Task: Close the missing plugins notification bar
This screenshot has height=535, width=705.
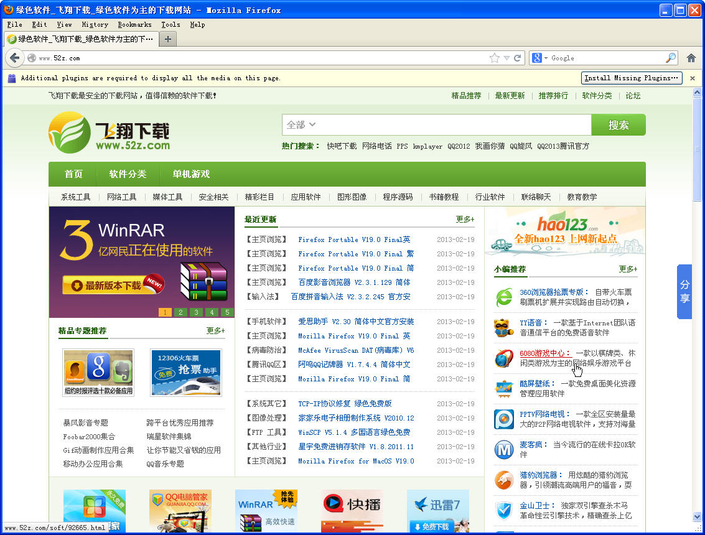Action: 691,78
